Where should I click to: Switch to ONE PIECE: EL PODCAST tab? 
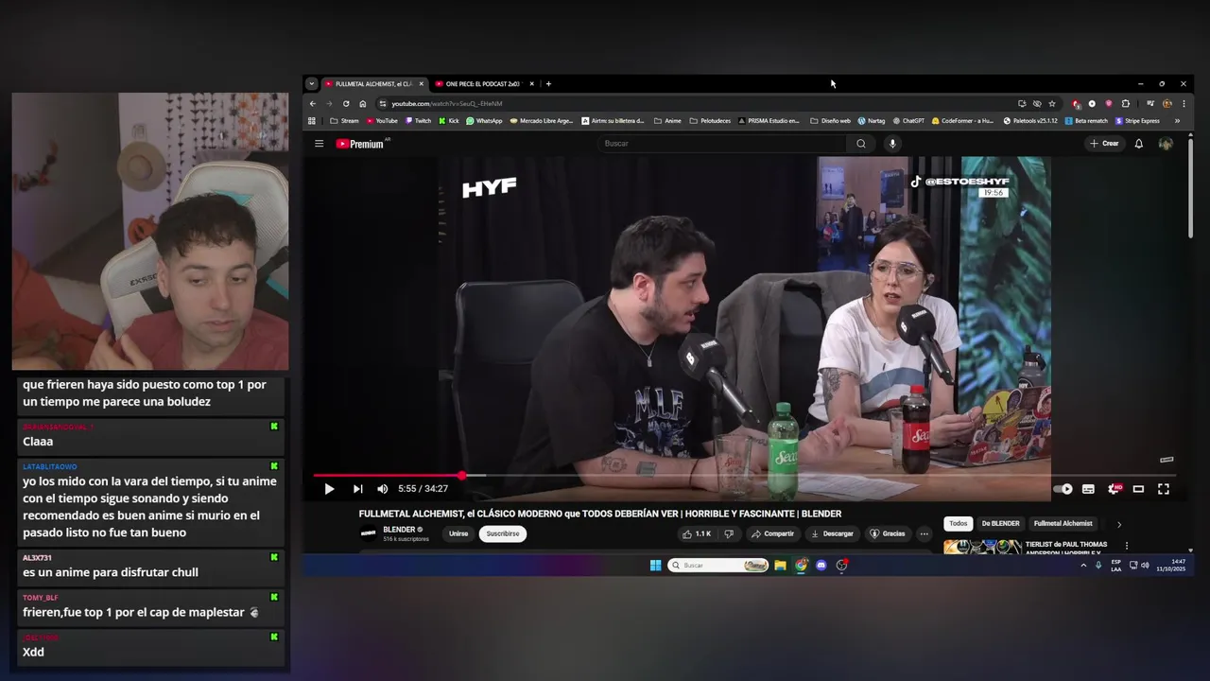click(x=482, y=84)
